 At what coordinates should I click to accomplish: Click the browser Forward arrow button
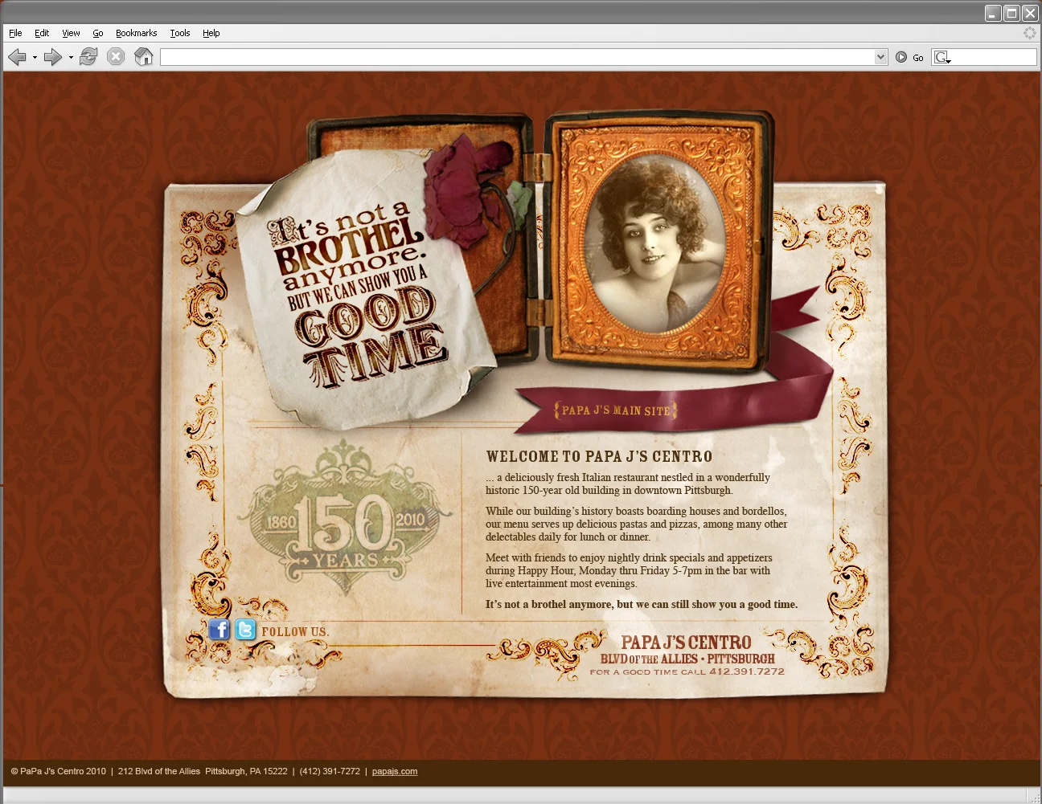coord(53,57)
